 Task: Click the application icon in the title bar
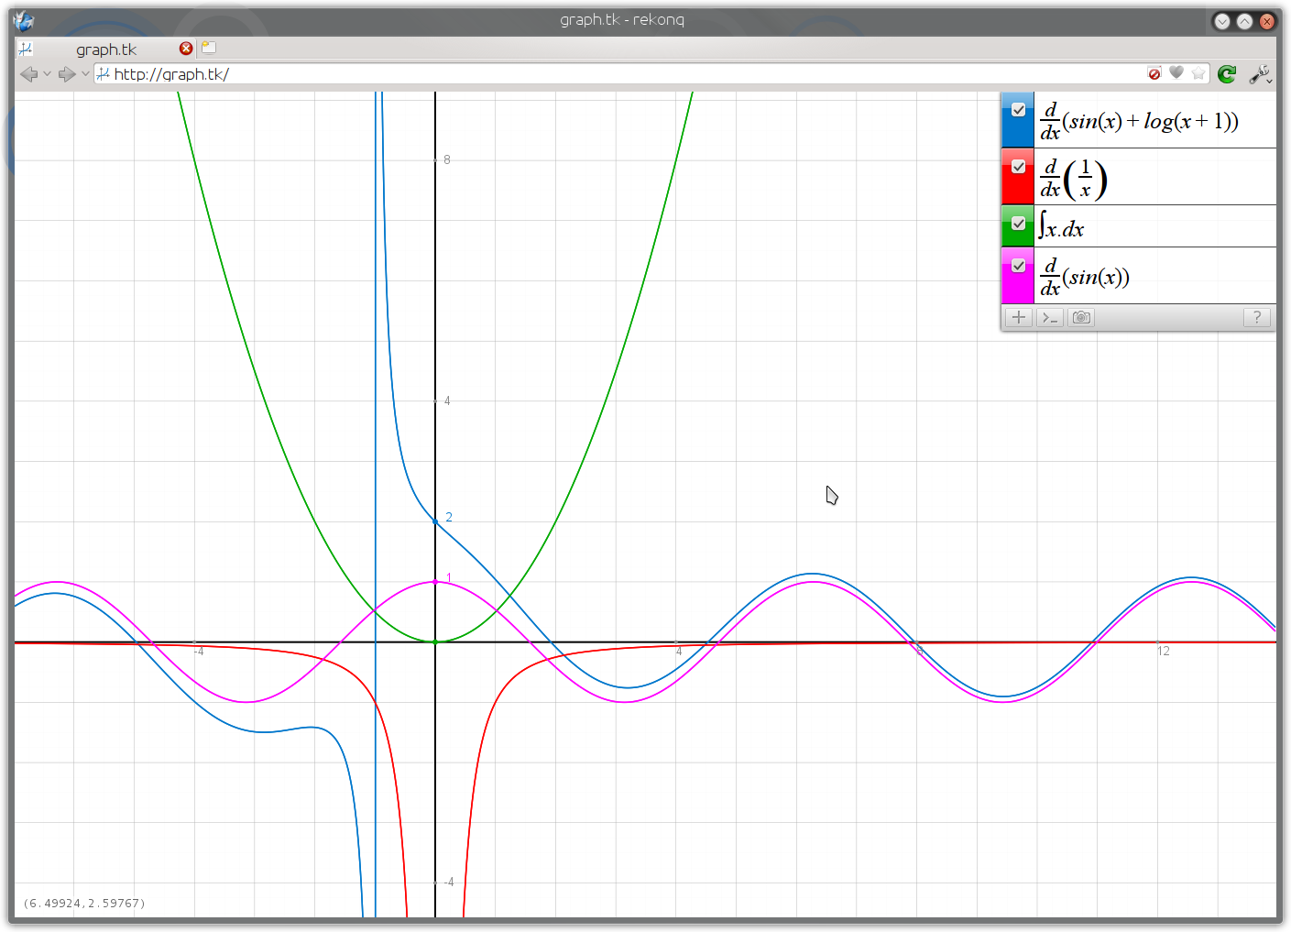24,21
